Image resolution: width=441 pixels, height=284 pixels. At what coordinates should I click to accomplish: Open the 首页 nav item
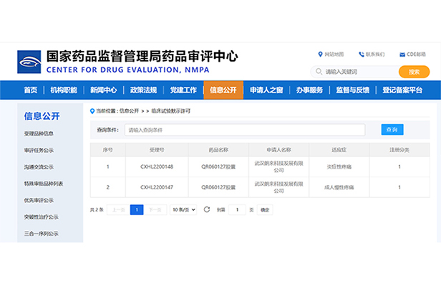coord(30,90)
